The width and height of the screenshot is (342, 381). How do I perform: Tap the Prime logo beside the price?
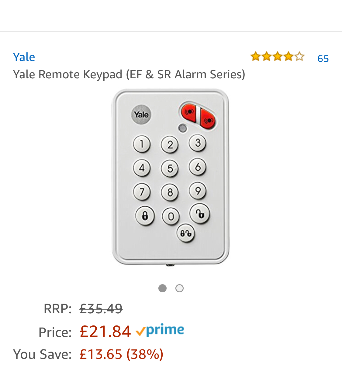(x=160, y=330)
